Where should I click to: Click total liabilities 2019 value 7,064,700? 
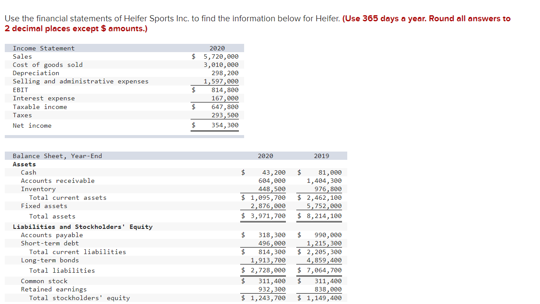[x=324, y=270]
